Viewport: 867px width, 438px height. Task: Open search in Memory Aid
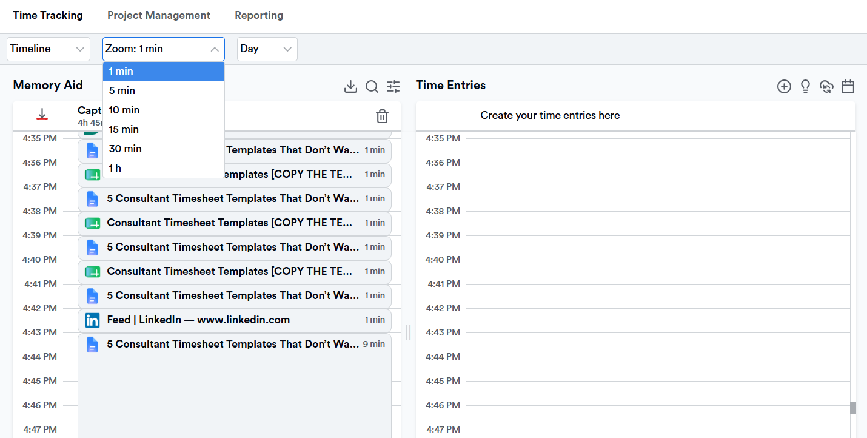coord(372,87)
